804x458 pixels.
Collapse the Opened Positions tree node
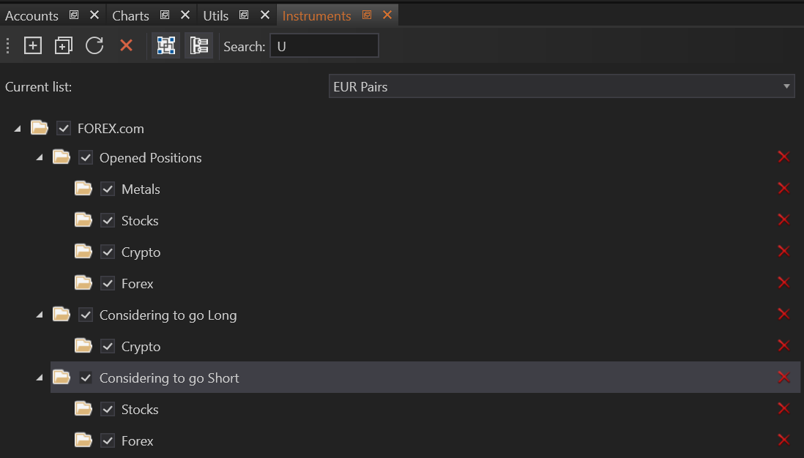coord(40,158)
